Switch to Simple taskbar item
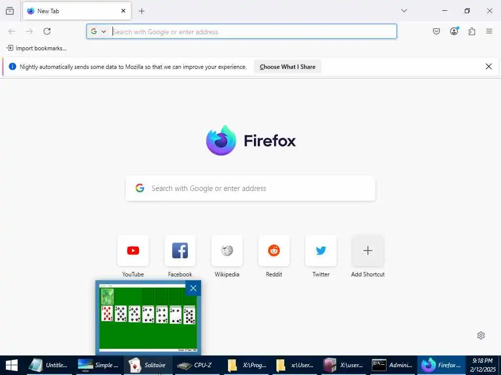Viewport: 501px width, 375px height. [98, 365]
